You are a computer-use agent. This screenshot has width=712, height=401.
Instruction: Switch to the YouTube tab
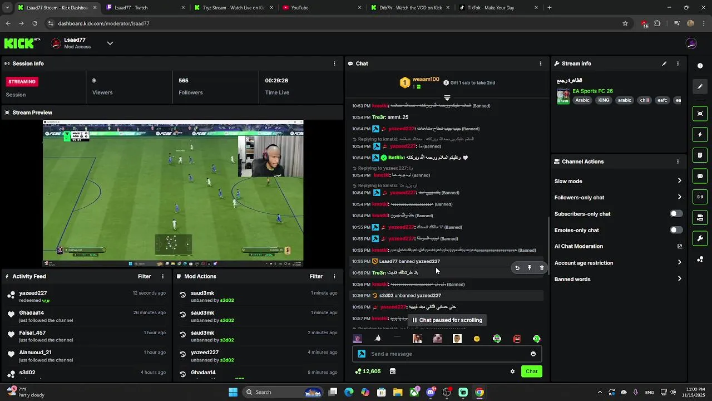coord(322,8)
